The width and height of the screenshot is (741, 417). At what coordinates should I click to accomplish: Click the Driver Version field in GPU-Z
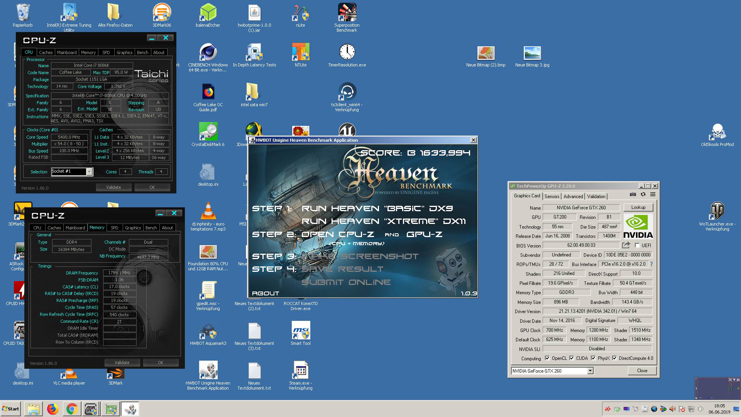coord(597,311)
